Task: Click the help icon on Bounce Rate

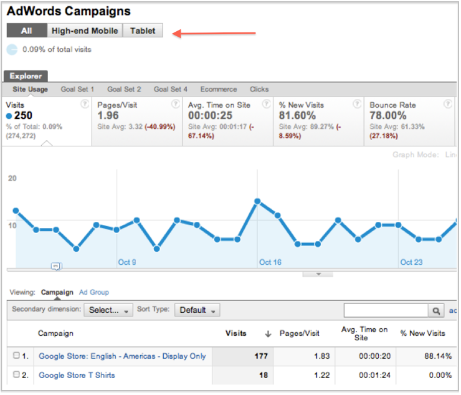Action: [x=448, y=105]
